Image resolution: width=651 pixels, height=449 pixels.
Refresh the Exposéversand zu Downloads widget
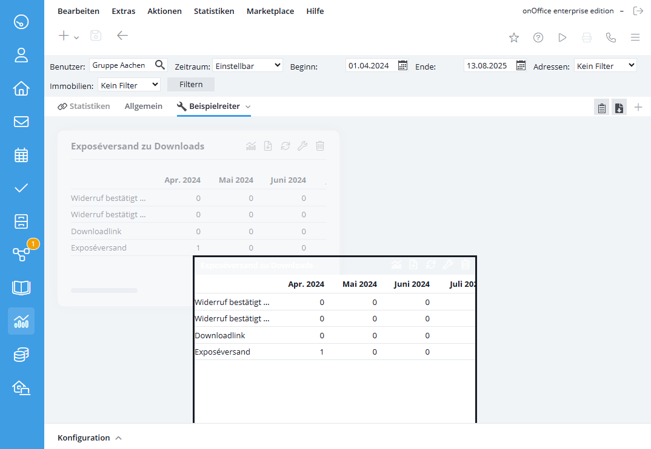(x=285, y=146)
